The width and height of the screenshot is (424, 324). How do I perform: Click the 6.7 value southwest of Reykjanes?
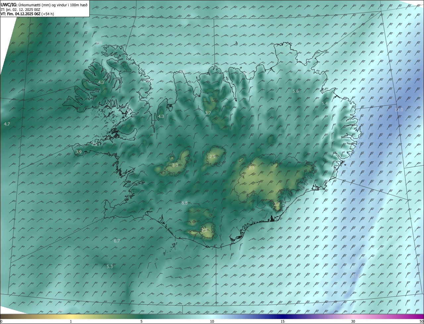117,241
